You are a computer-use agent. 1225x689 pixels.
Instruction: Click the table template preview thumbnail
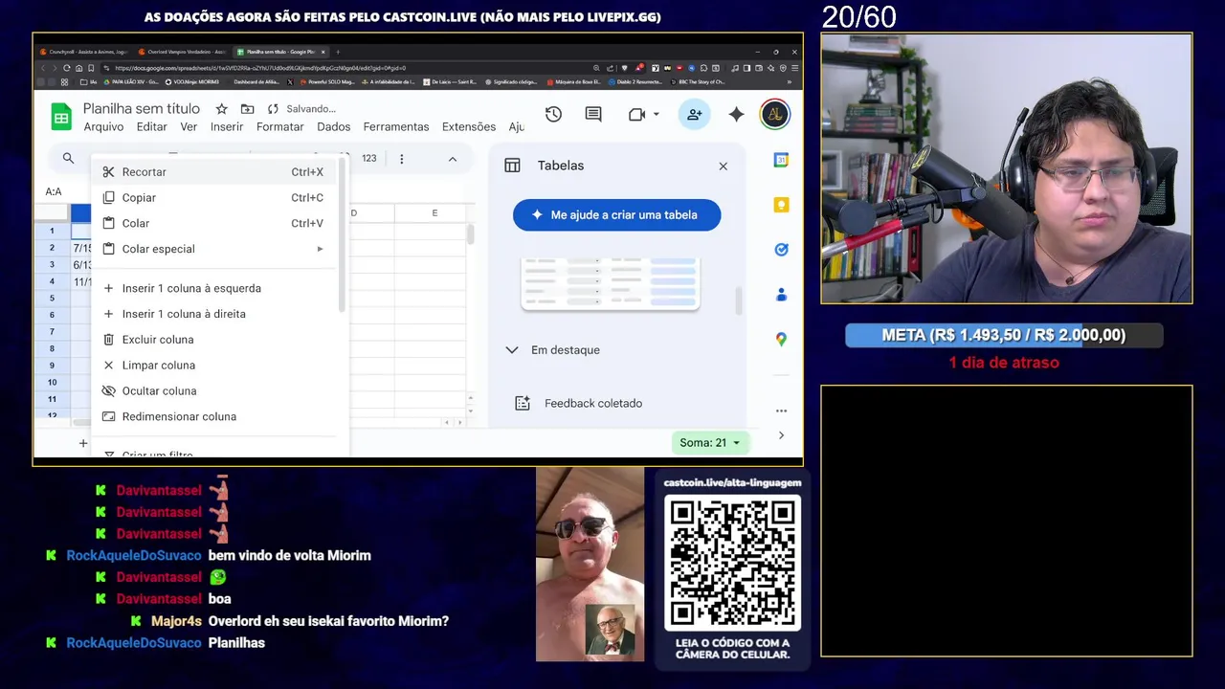coord(611,283)
